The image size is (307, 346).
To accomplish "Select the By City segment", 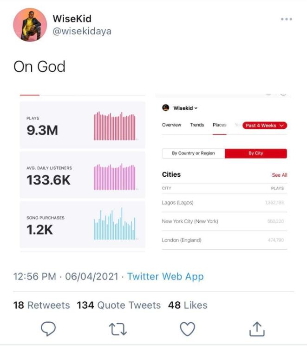I will click(255, 153).
